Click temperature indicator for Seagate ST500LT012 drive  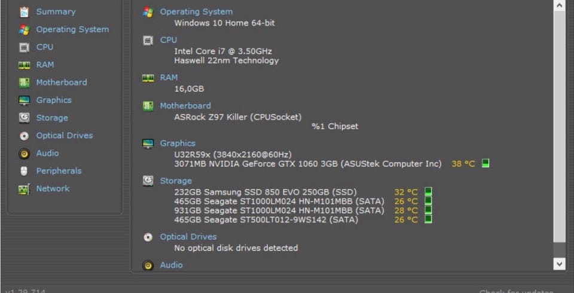click(428, 219)
